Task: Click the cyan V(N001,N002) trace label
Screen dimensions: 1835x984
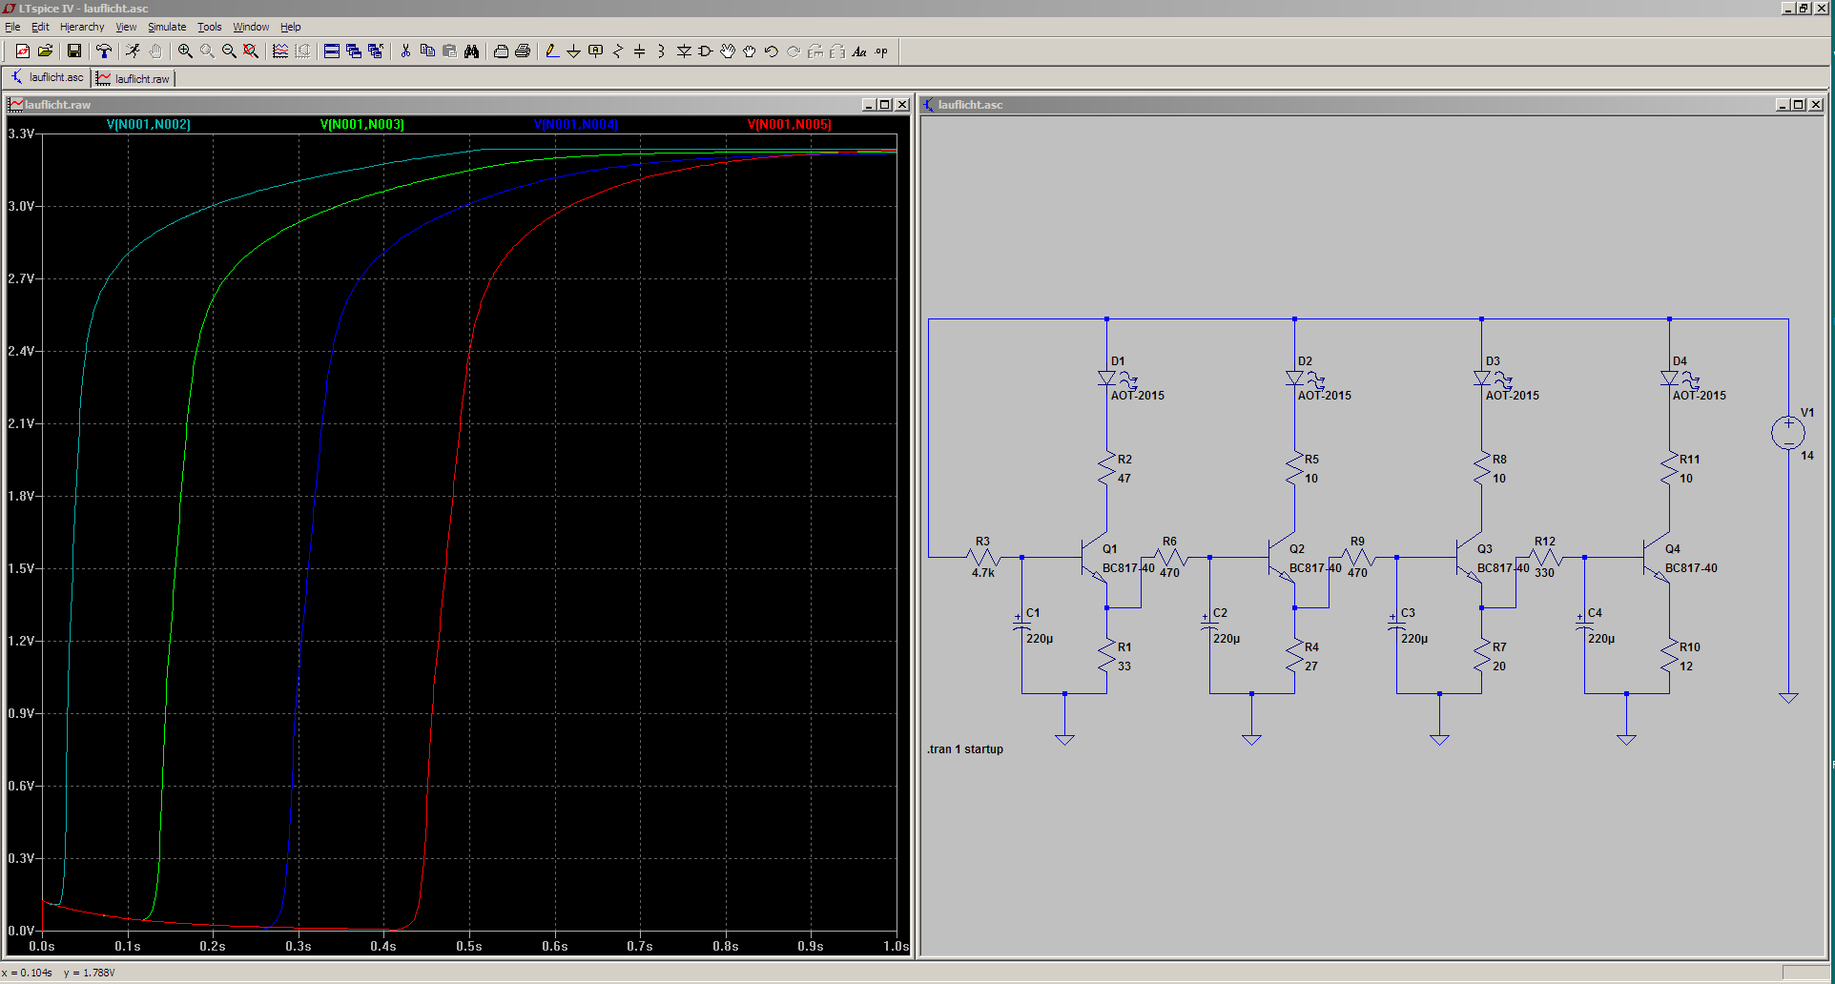Action: coord(149,124)
